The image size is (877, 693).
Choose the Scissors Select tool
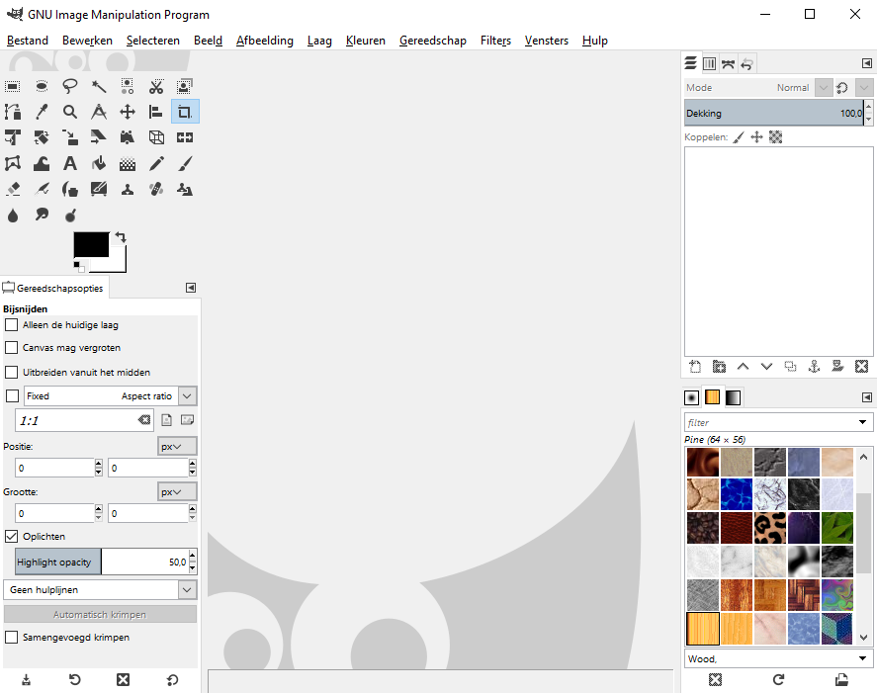156,86
